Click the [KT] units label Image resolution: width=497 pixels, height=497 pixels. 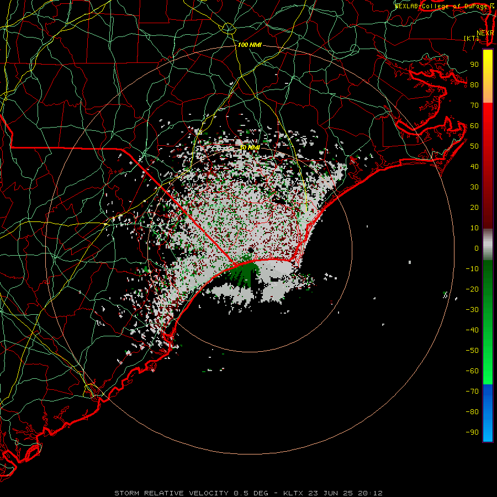pyautogui.click(x=472, y=38)
